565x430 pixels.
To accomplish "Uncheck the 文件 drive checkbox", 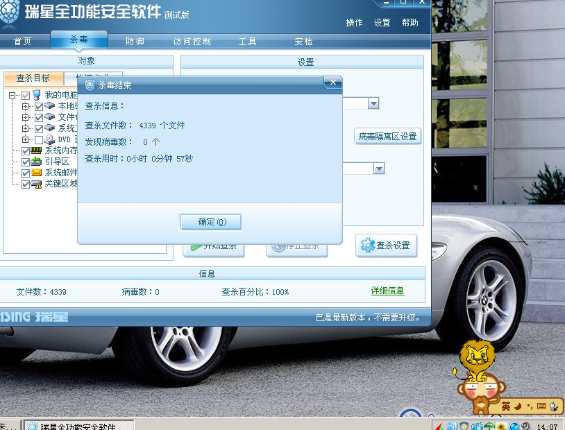I will point(39,117).
